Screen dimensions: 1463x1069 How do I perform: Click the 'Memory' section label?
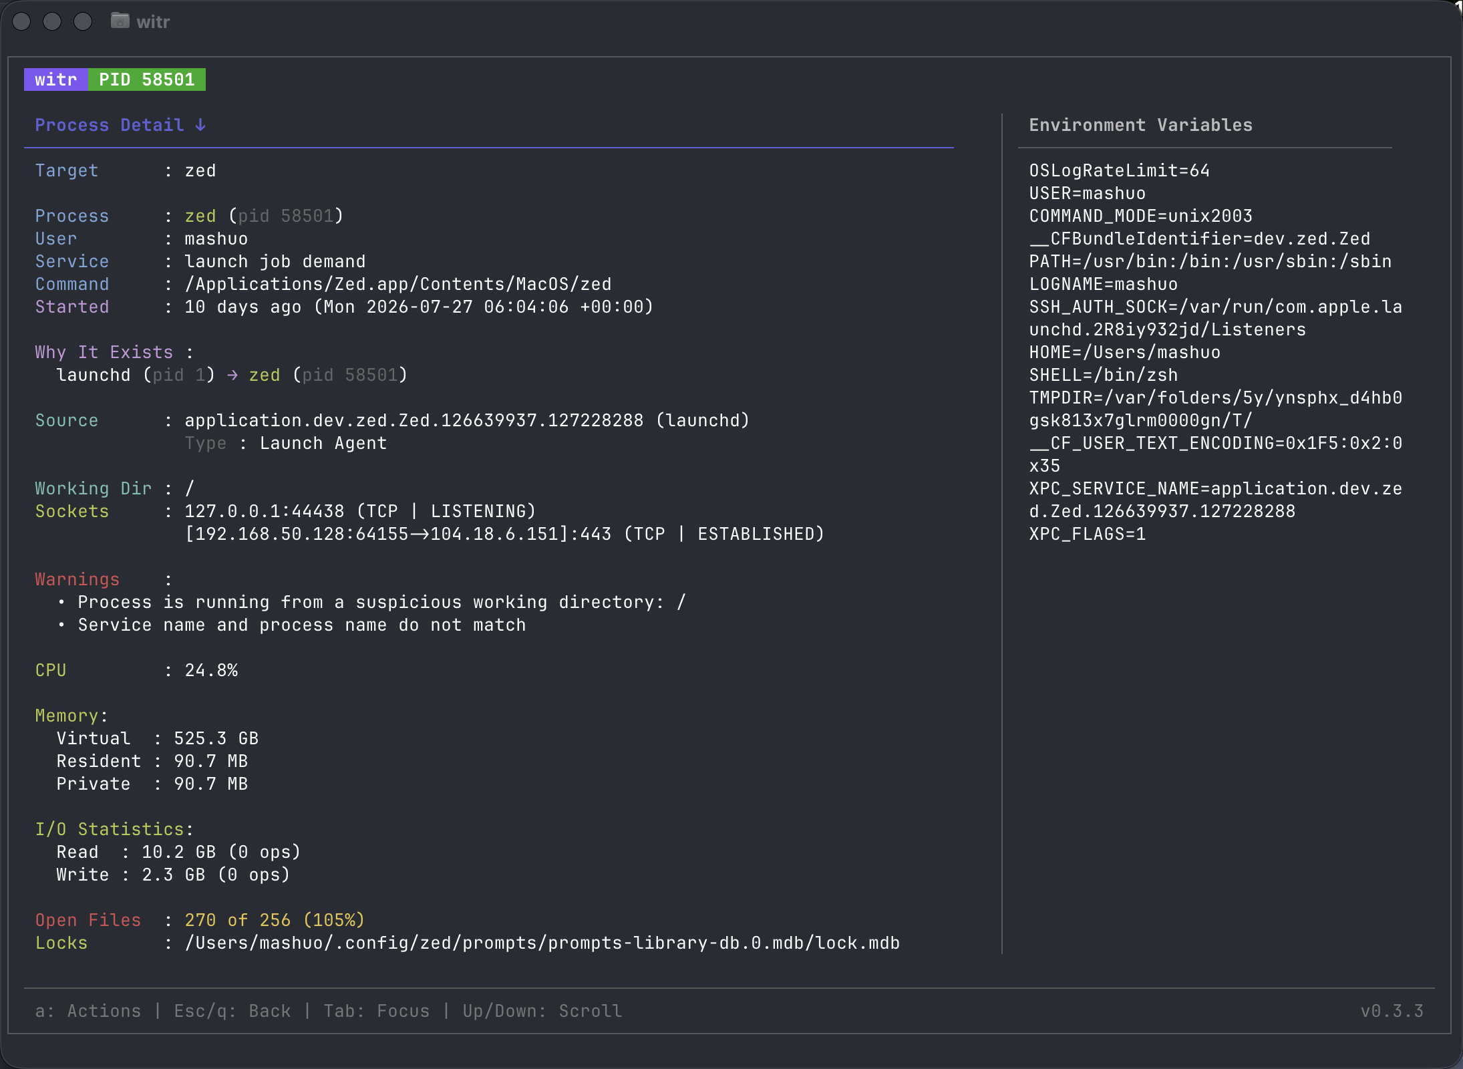pyautogui.click(x=67, y=716)
